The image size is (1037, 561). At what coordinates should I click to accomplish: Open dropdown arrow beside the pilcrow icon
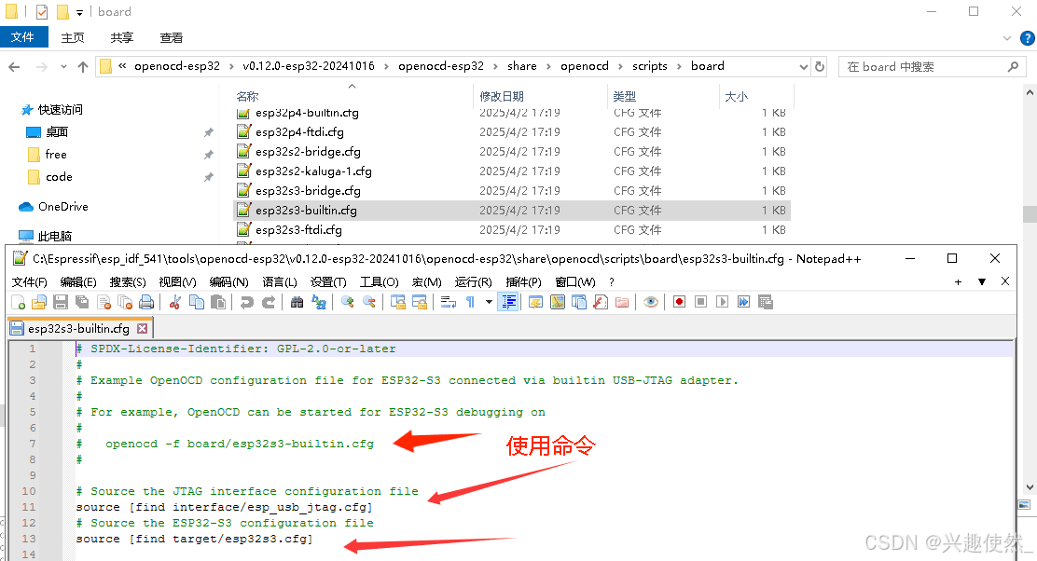coord(489,302)
